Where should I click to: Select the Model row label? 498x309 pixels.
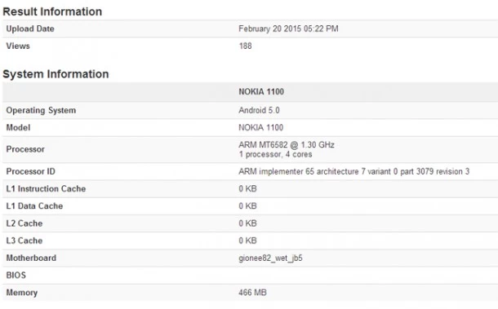18,127
